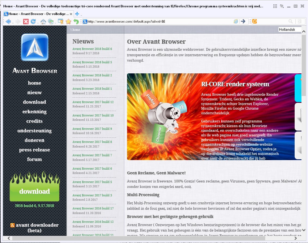308x243 pixels.
Task: Open the Hollandsk language dropdown
Action: [x=290, y=29]
